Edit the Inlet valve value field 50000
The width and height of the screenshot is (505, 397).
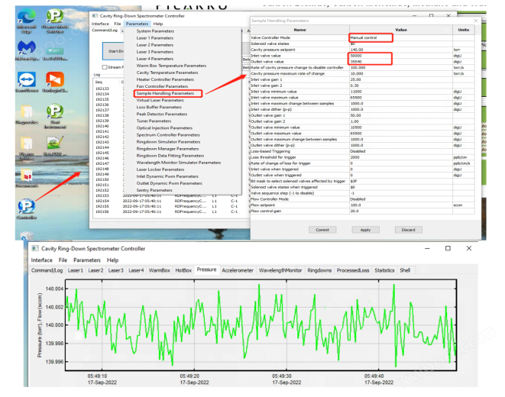tap(401, 56)
